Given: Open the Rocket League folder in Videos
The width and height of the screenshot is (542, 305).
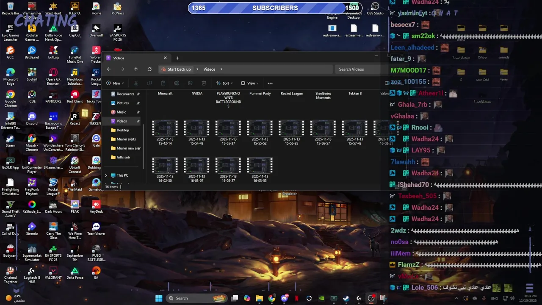Looking at the screenshot, I should (292, 94).
